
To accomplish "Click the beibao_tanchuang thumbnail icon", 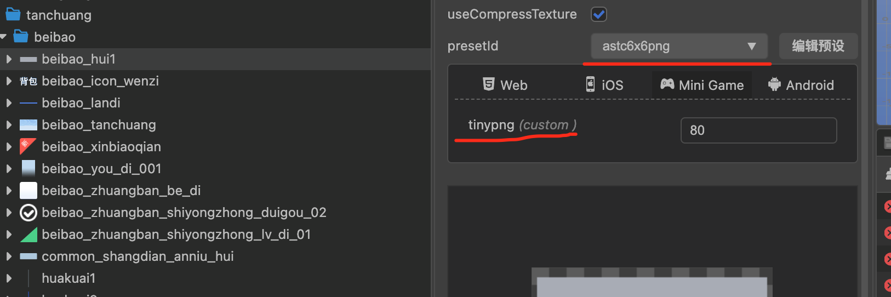I will coord(28,125).
